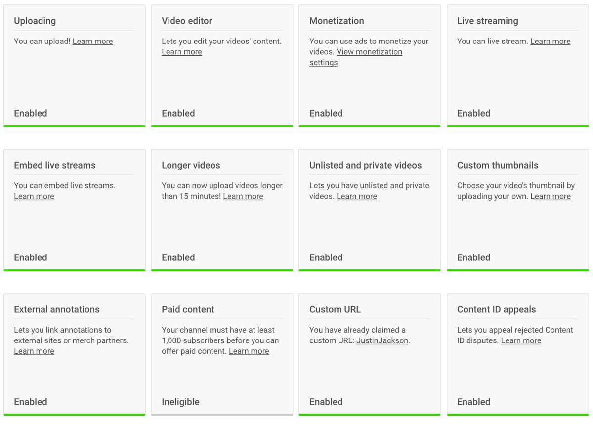The image size is (593, 425).
Task: Click Learn more under Custom thumbnails
Action: coord(550,197)
